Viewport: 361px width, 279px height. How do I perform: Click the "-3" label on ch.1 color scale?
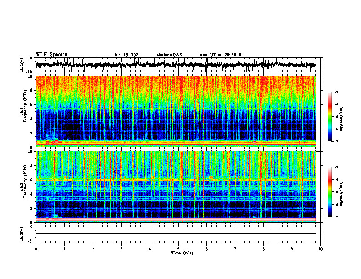pos(336,92)
